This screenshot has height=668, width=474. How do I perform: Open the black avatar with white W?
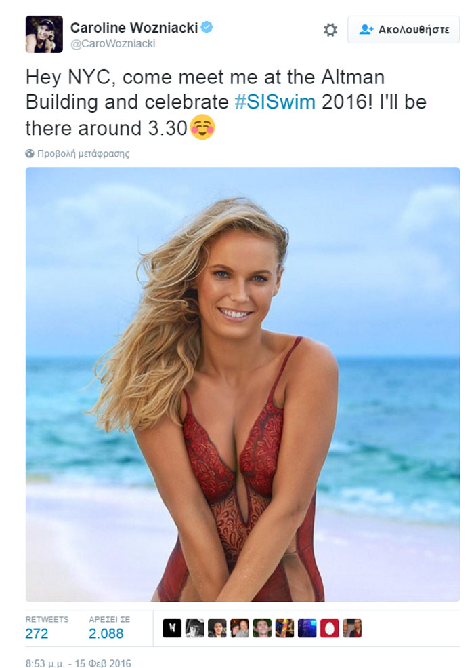coord(172,629)
